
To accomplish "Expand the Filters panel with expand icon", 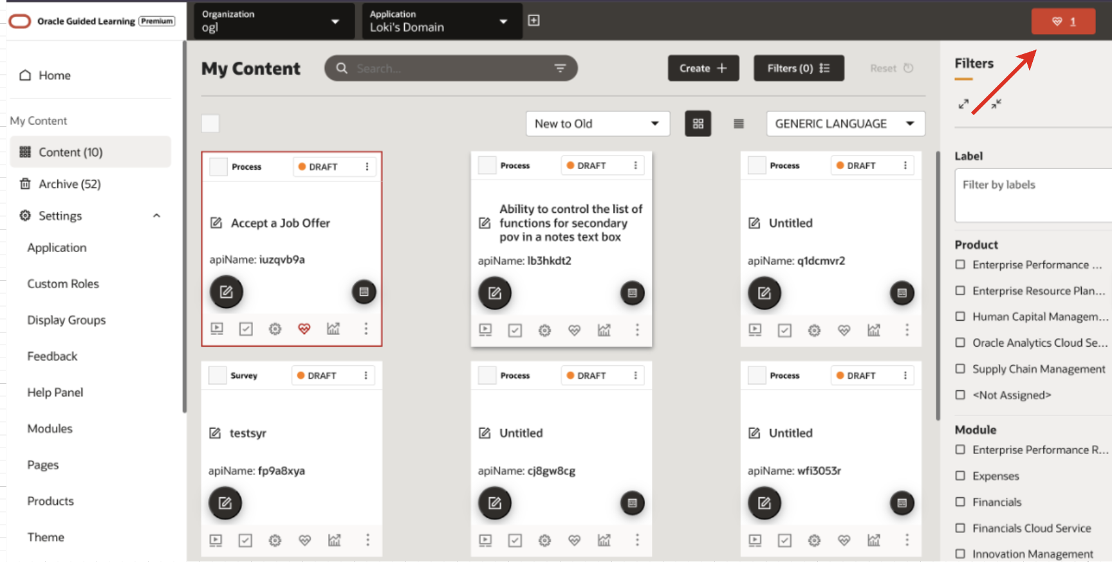I will tap(963, 104).
